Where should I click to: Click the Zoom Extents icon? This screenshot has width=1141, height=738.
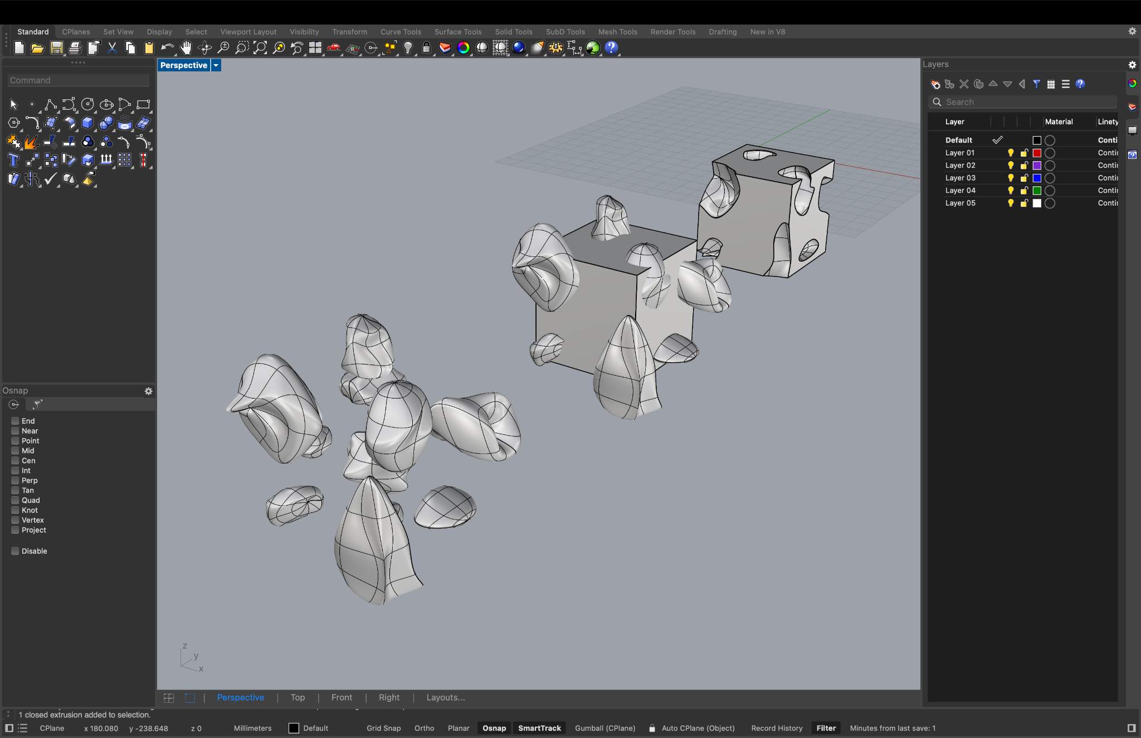click(260, 48)
